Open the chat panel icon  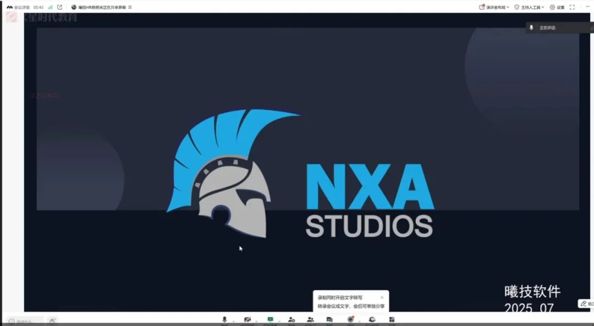point(329,320)
